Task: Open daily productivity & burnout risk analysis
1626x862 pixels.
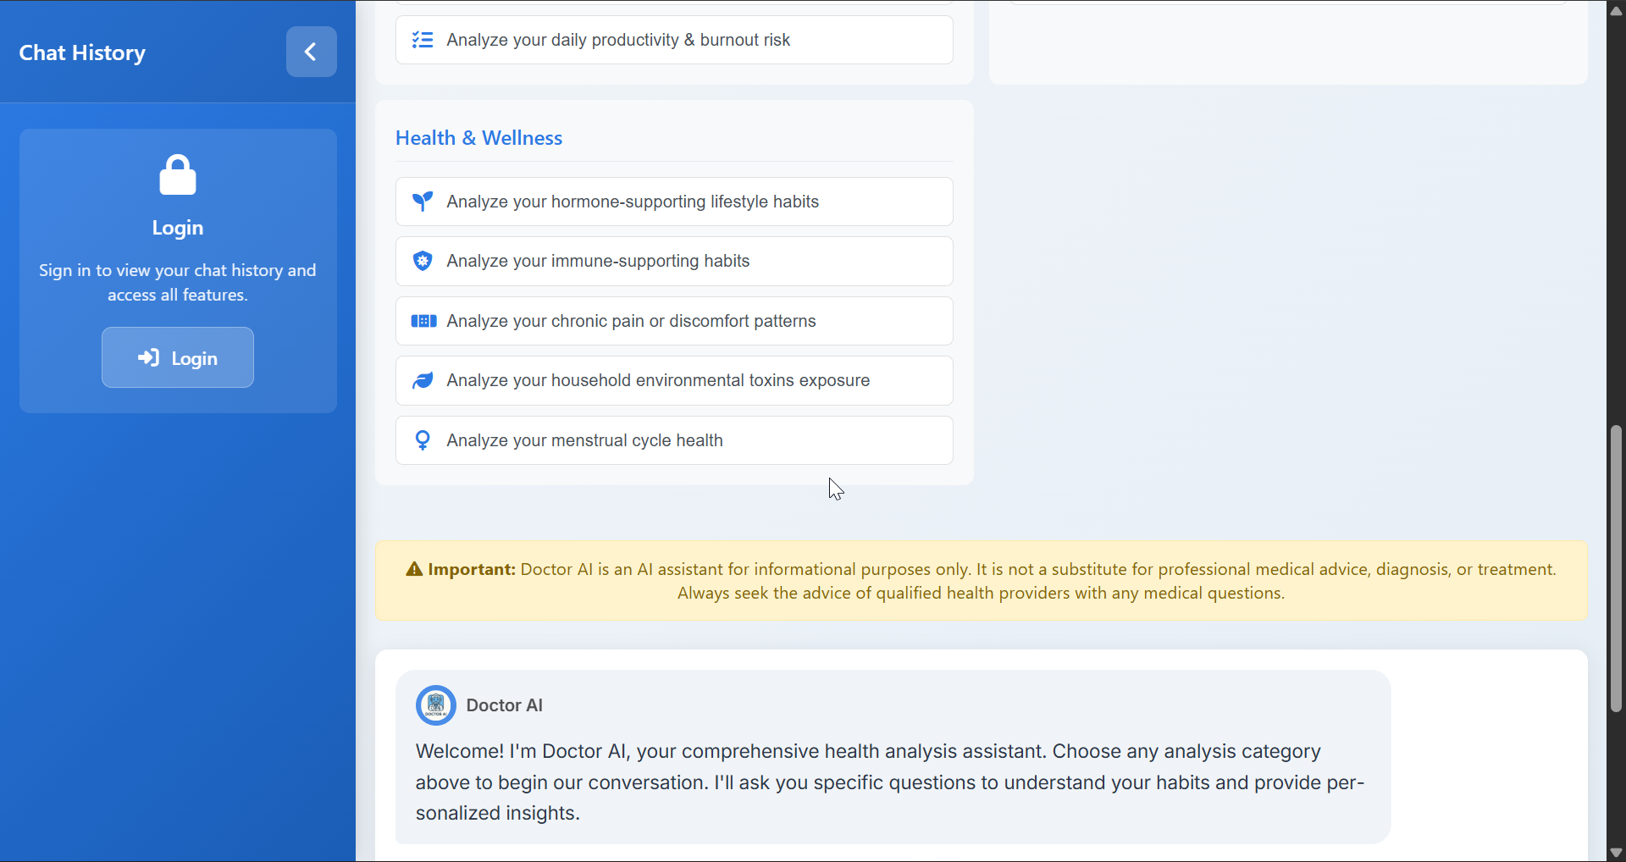Action: [674, 40]
